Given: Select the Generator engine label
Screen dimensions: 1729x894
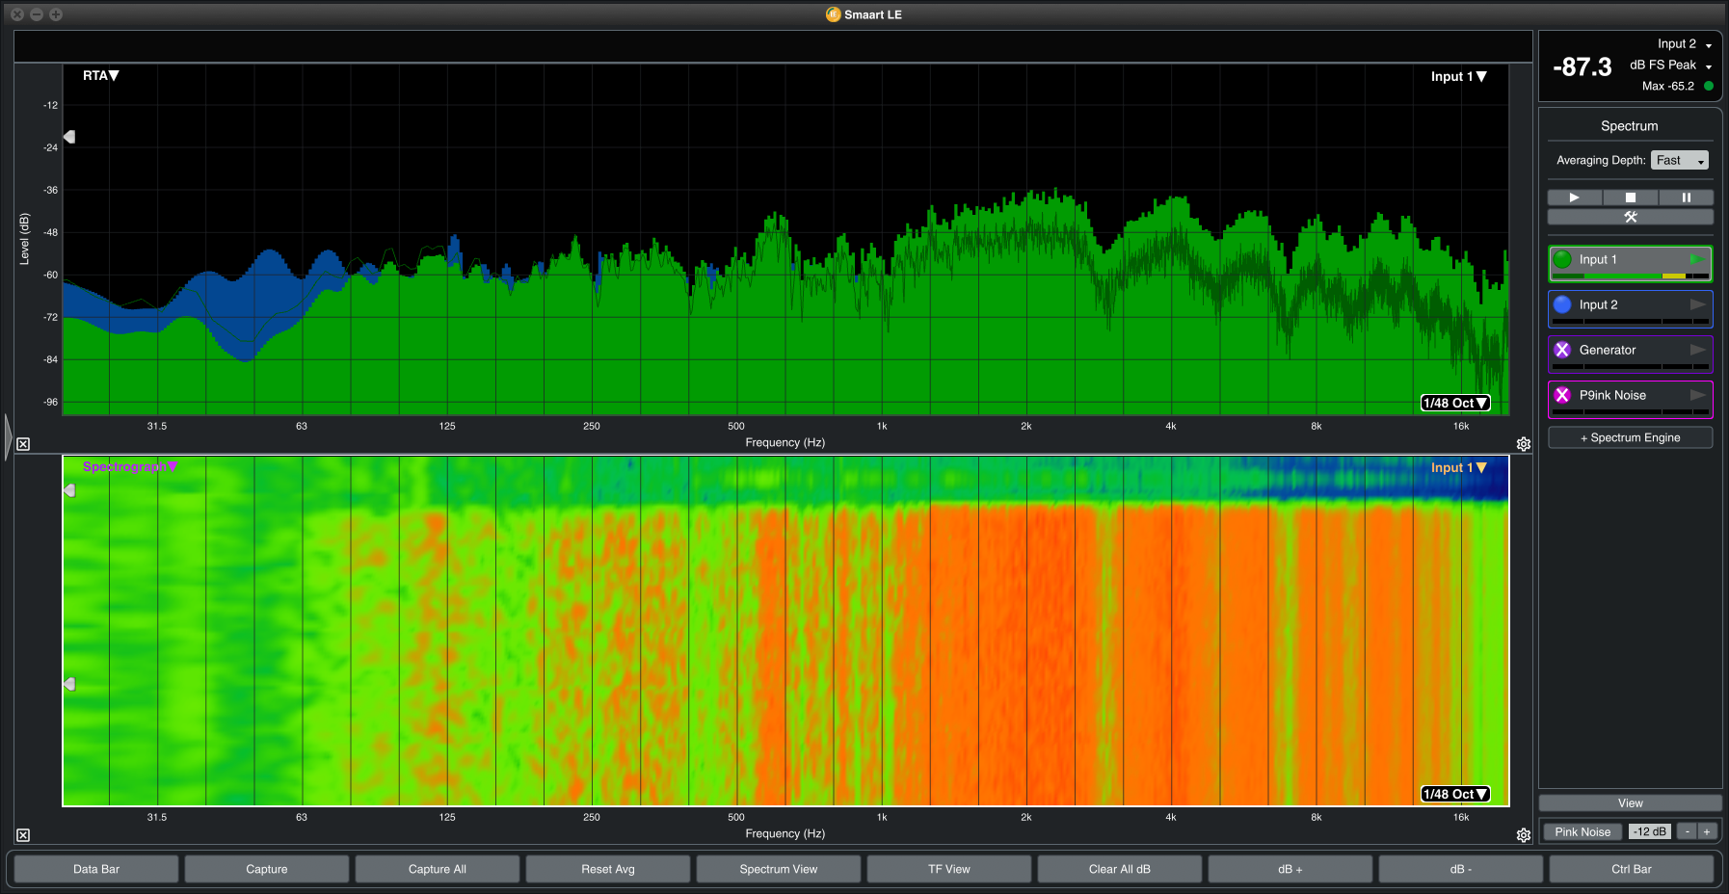Looking at the screenshot, I should point(1608,350).
